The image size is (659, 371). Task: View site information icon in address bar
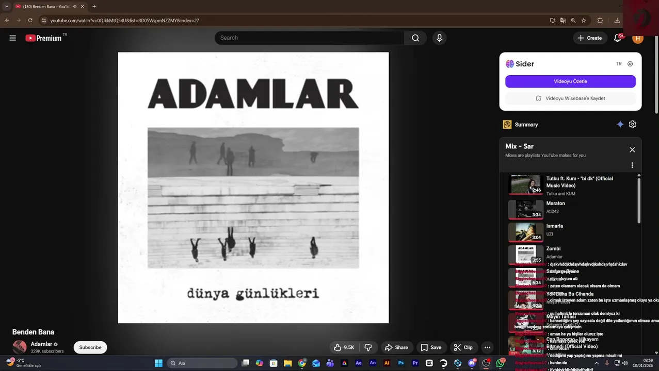(x=44, y=20)
